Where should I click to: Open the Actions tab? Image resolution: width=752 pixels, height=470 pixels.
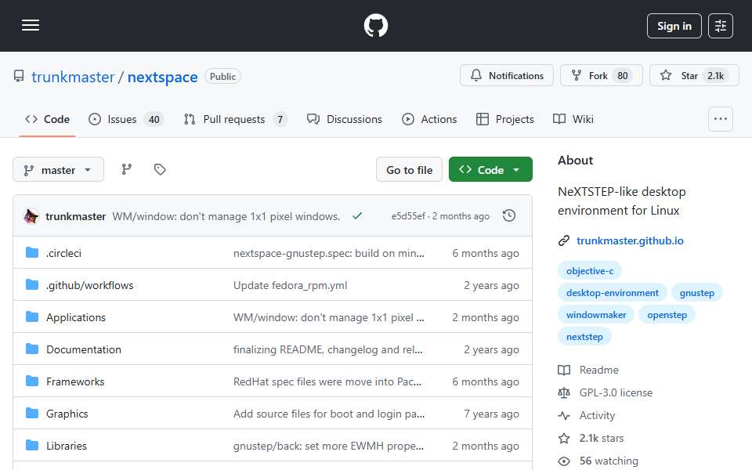point(429,119)
